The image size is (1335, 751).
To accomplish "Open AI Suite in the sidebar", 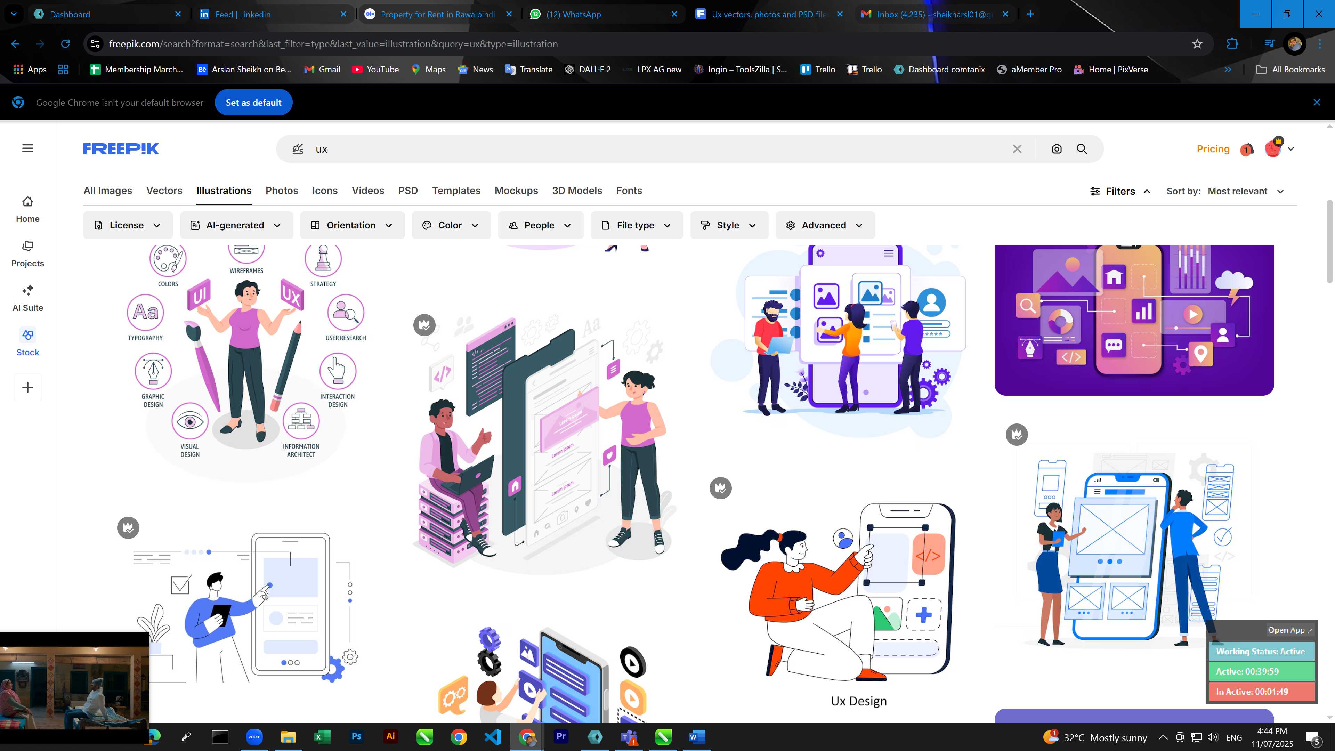I will (x=28, y=298).
